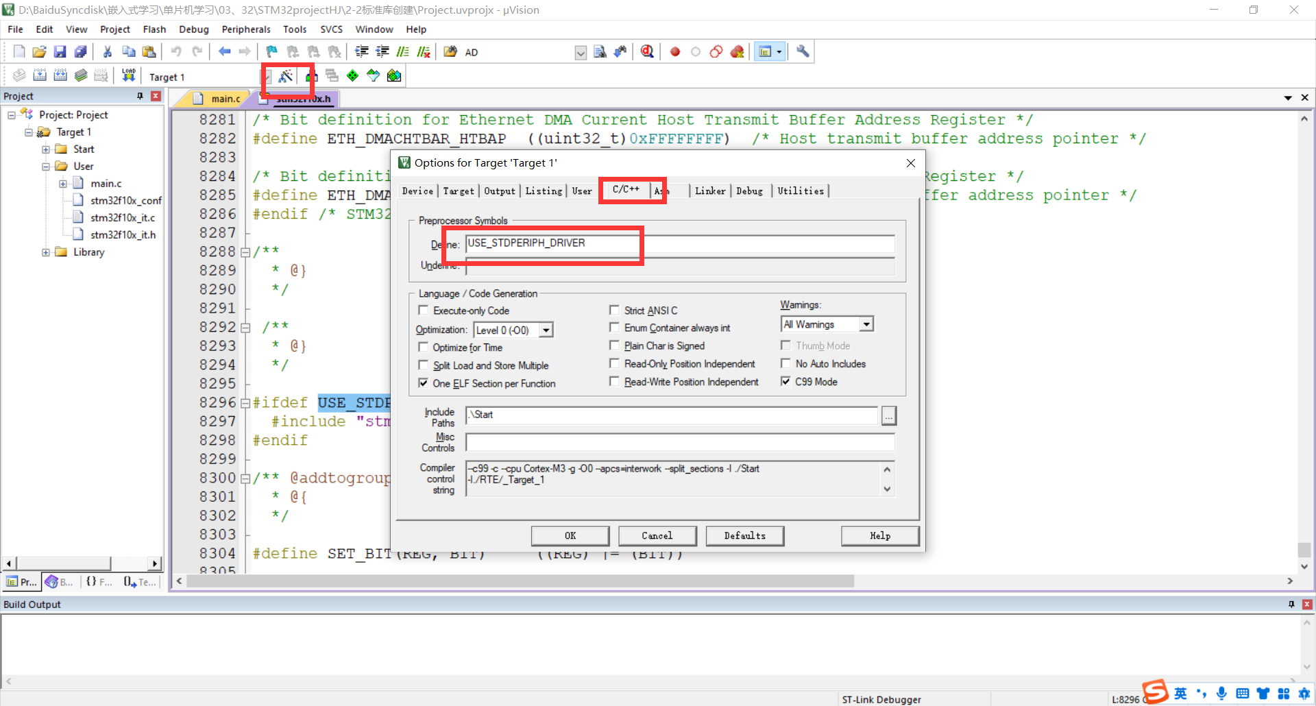This screenshot has width=1316, height=706.
Task: Click the horizontal scrollbar of the editor
Action: point(520,581)
